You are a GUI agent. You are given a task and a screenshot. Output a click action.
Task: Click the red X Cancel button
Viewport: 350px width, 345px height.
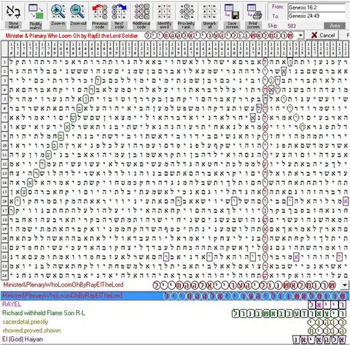[324, 35]
